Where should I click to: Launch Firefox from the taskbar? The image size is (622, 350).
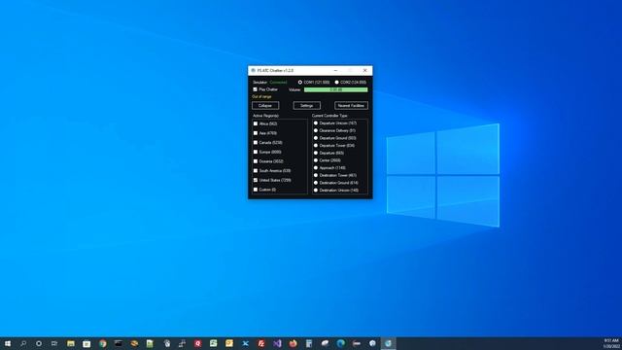click(x=293, y=343)
